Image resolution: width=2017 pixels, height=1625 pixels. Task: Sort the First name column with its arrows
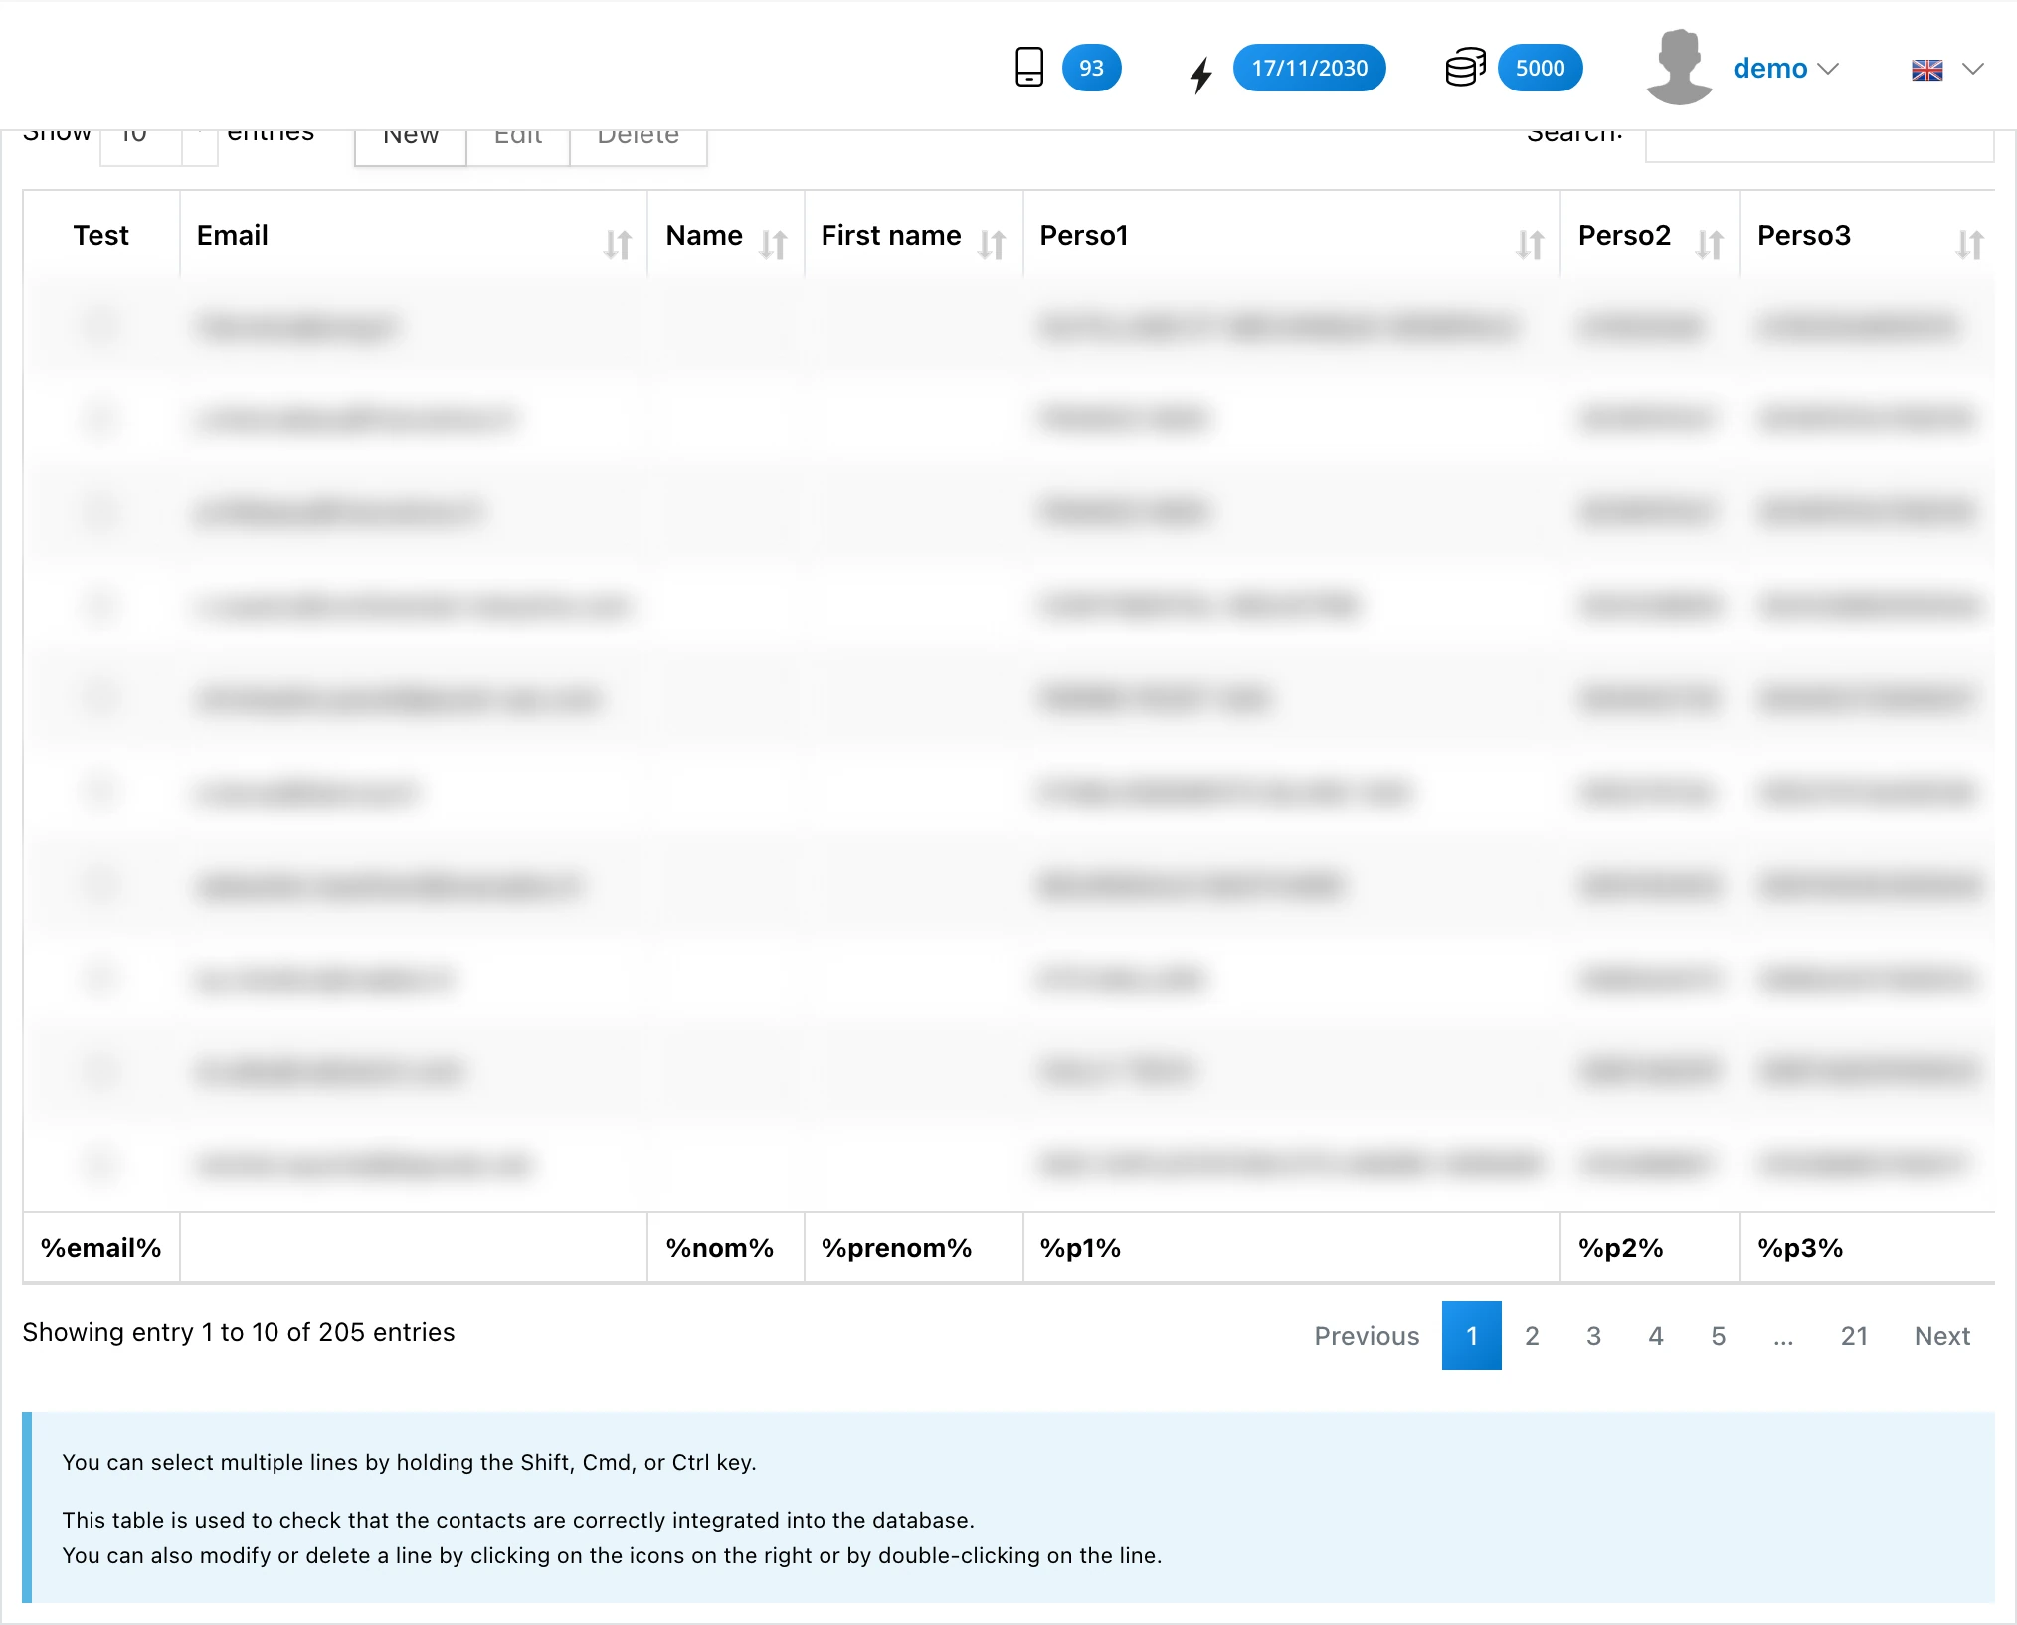[x=994, y=244]
